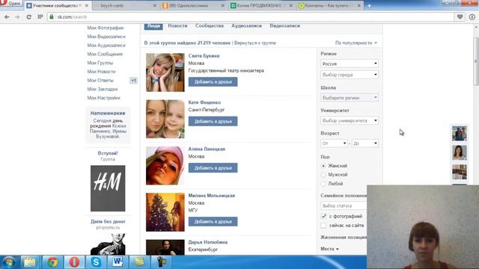Image resolution: width=479 pixels, height=269 pixels.
Task: Go forward with the browser forward arrow
Action: 17,17
